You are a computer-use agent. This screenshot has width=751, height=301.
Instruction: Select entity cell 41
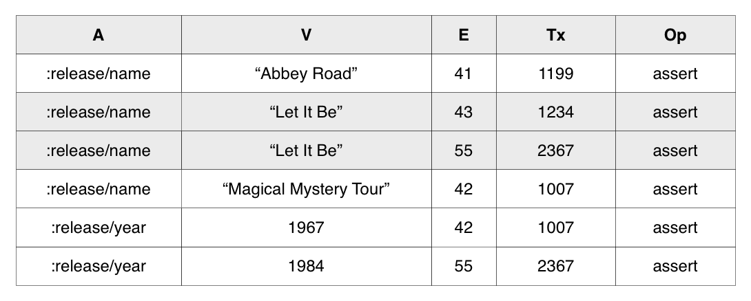tap(463, 74)
